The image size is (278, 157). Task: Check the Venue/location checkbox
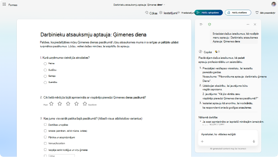click(45, 143)
